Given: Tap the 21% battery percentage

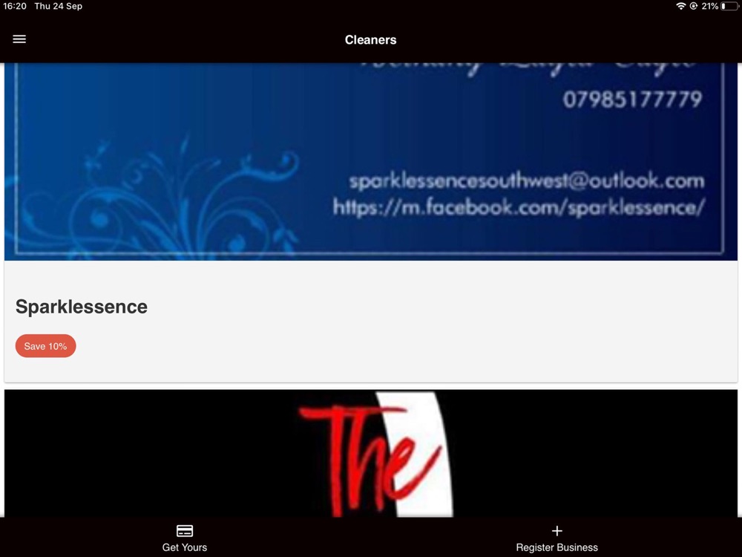Looking at the screenshot, I should point(710,6).
